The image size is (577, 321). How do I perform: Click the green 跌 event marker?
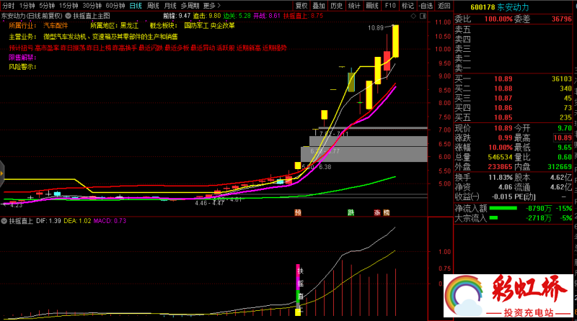click(x=351, y=212)
